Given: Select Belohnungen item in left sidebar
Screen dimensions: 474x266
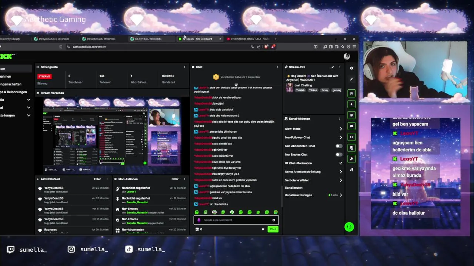Looking at the screenshot, I should tap(14, 92).
